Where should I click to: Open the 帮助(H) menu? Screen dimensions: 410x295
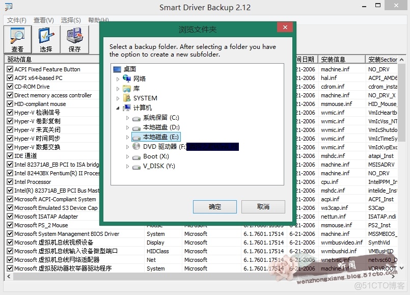tap(98, 20)
